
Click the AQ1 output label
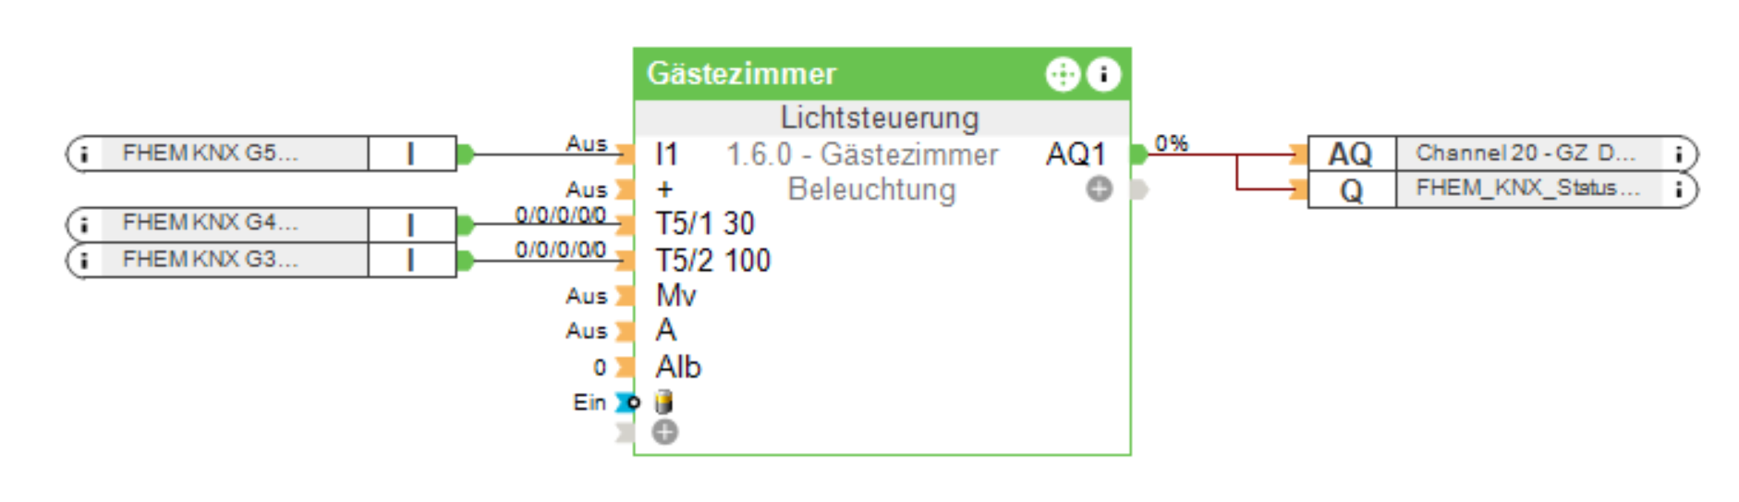click(1075, 153)
